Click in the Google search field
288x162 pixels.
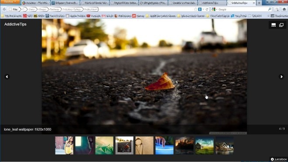point(243,9)
